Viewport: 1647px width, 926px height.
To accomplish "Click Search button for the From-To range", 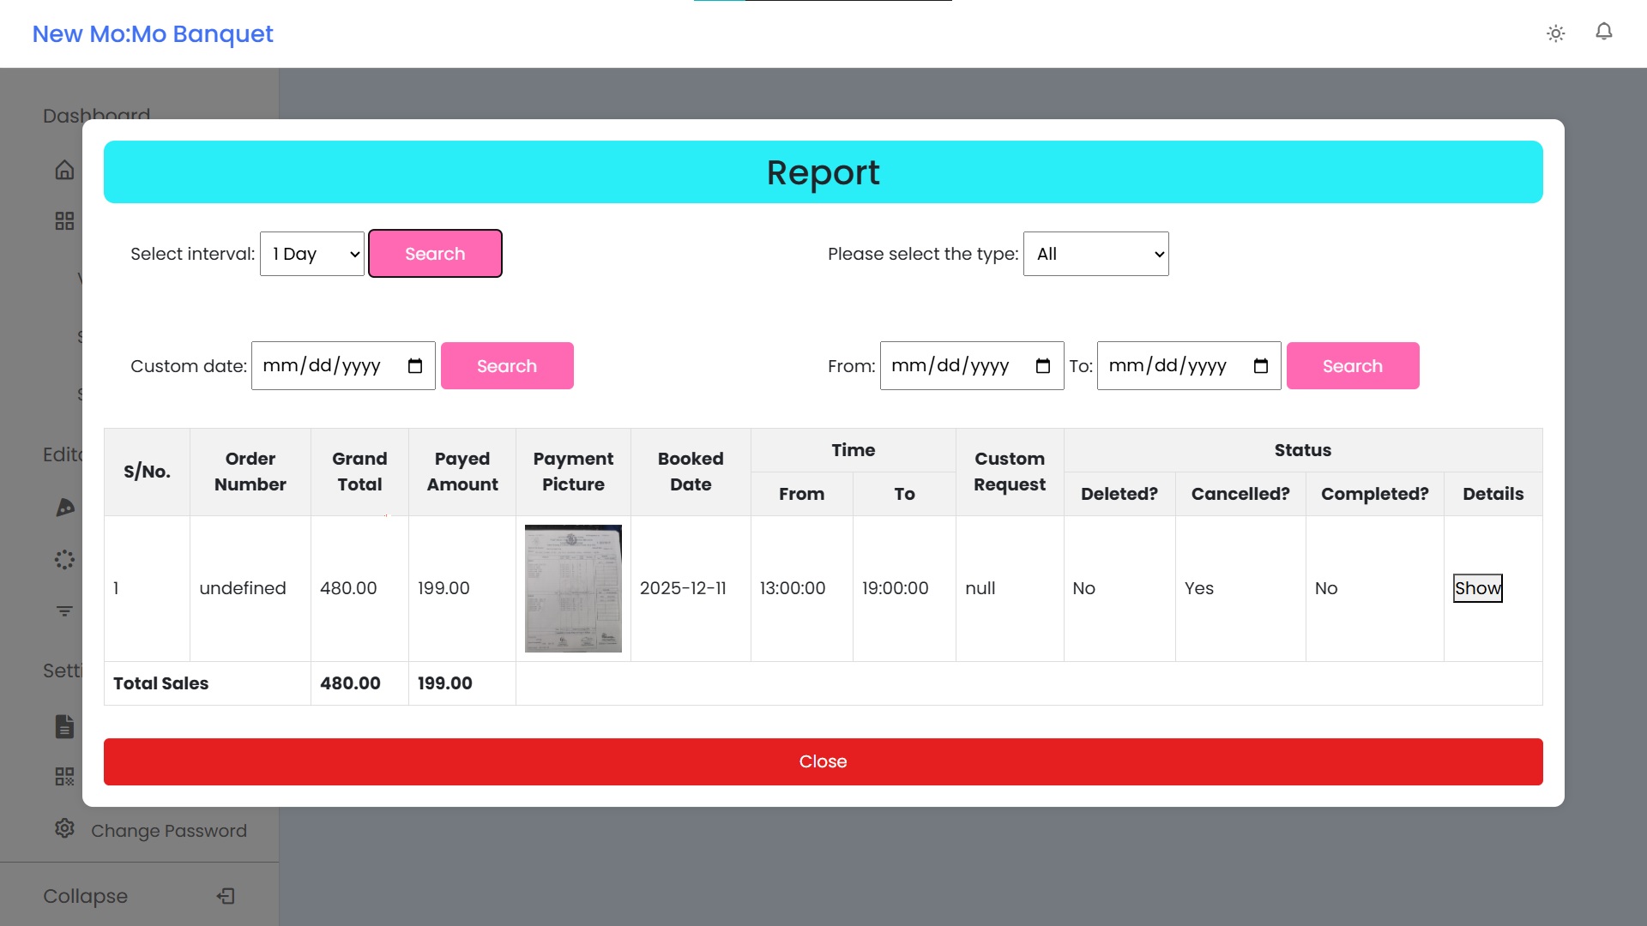I will [1352, 366].
